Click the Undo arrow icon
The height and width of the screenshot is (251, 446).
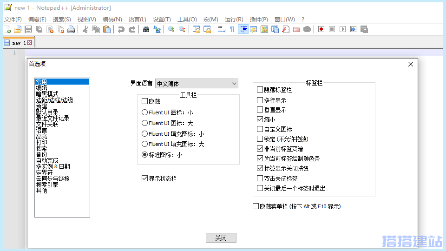121,29
